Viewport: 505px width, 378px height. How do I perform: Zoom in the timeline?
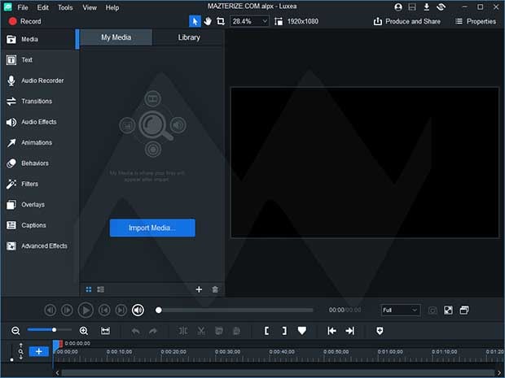point(83,331)
